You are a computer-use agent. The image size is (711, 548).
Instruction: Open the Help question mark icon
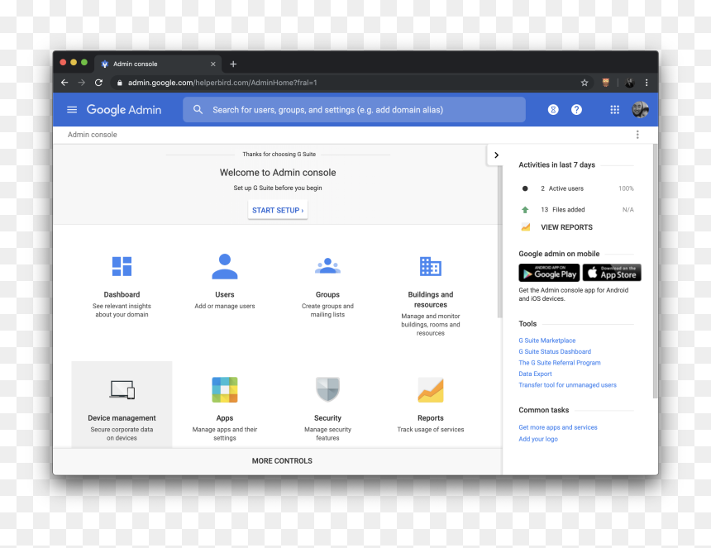576,110
